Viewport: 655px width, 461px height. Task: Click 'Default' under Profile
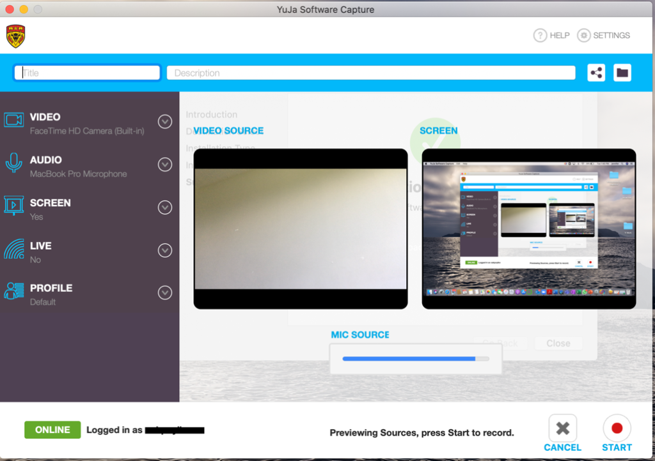click(x=43, y=302)
